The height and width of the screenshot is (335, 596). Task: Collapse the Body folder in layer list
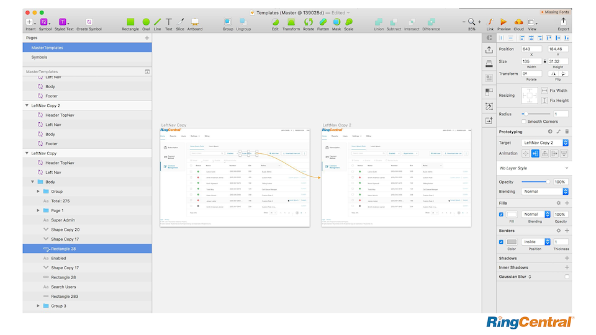tap(33, 182)
